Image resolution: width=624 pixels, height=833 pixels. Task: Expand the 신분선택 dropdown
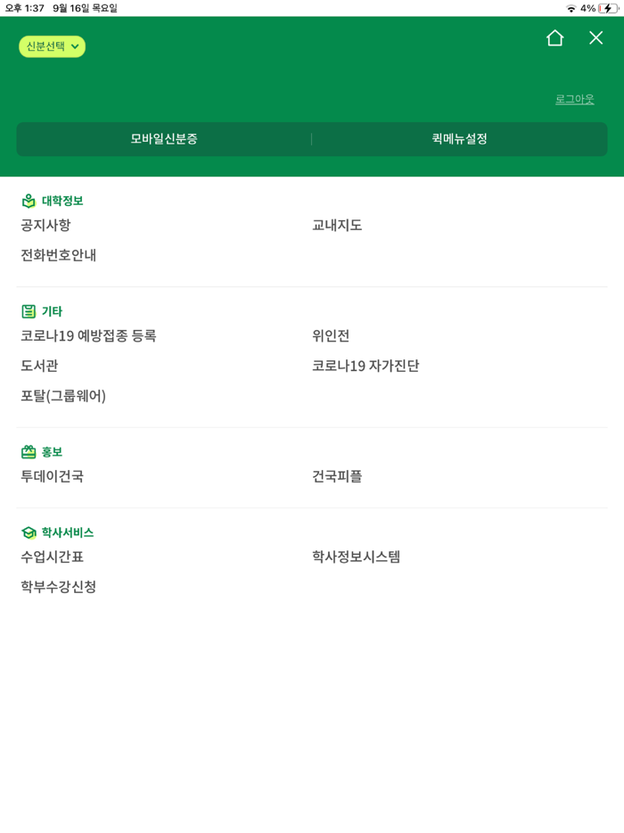pyautogui.click(x=51, y=46)
